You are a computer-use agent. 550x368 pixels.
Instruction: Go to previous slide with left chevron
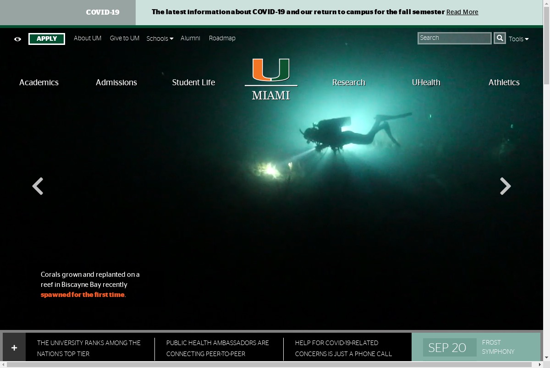[x=38, y=187]
